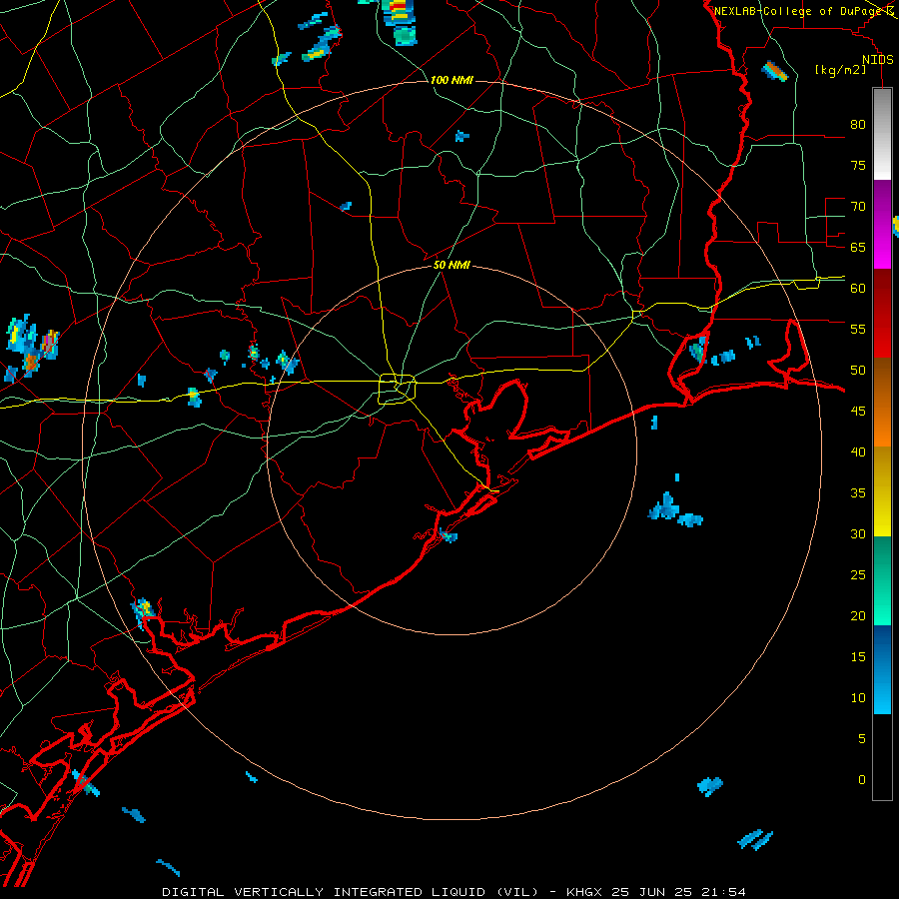Pick the white-gray segment of the color bar

(882, 134)
